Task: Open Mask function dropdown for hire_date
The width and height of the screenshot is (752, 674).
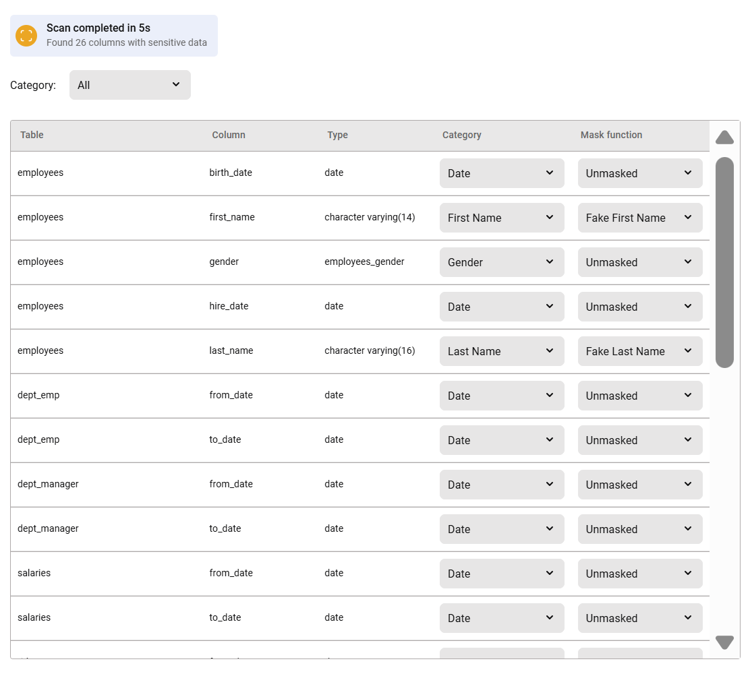Action: tap(639, 307)
